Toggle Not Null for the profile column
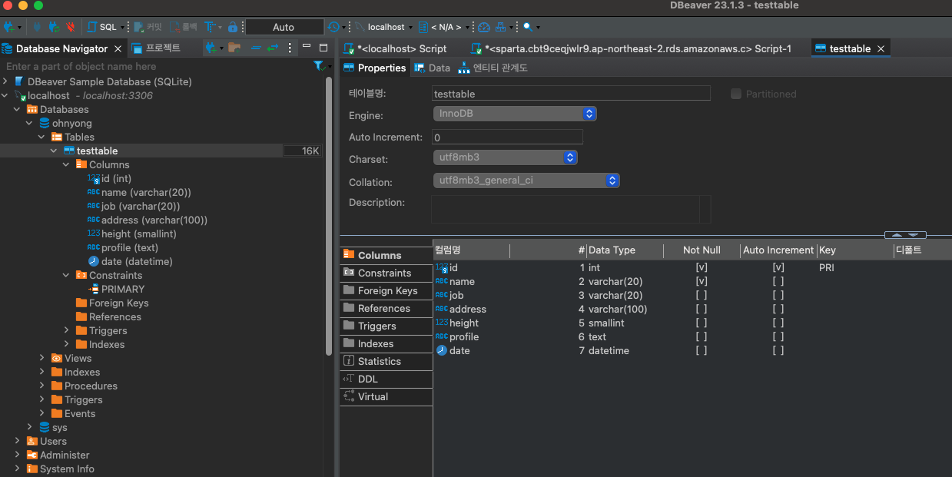Image resolution: width=952 pixels, height=477 pixels. pos(701,337)
